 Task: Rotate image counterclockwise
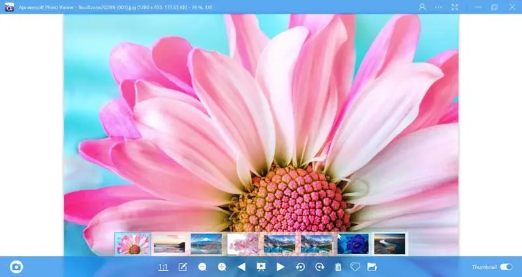[x=300, y=267]
